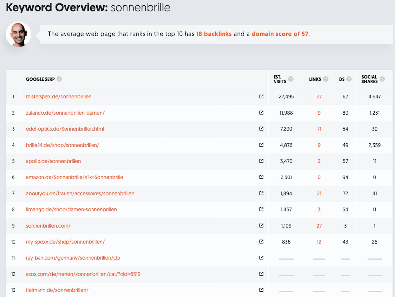Screen dimensions: 395x297
Task: Select the 2,359 social shares value
Action: pos(375,145)
